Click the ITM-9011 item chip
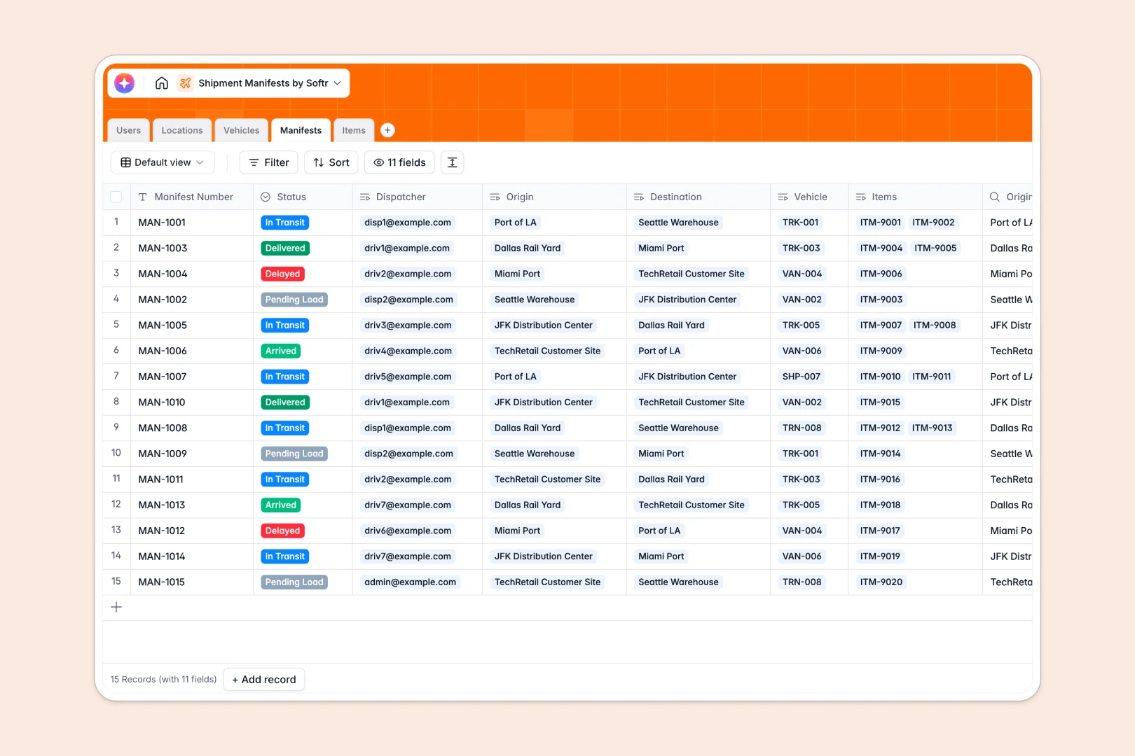This screenshot has height=756, width=1135. (x=931, y=377)
